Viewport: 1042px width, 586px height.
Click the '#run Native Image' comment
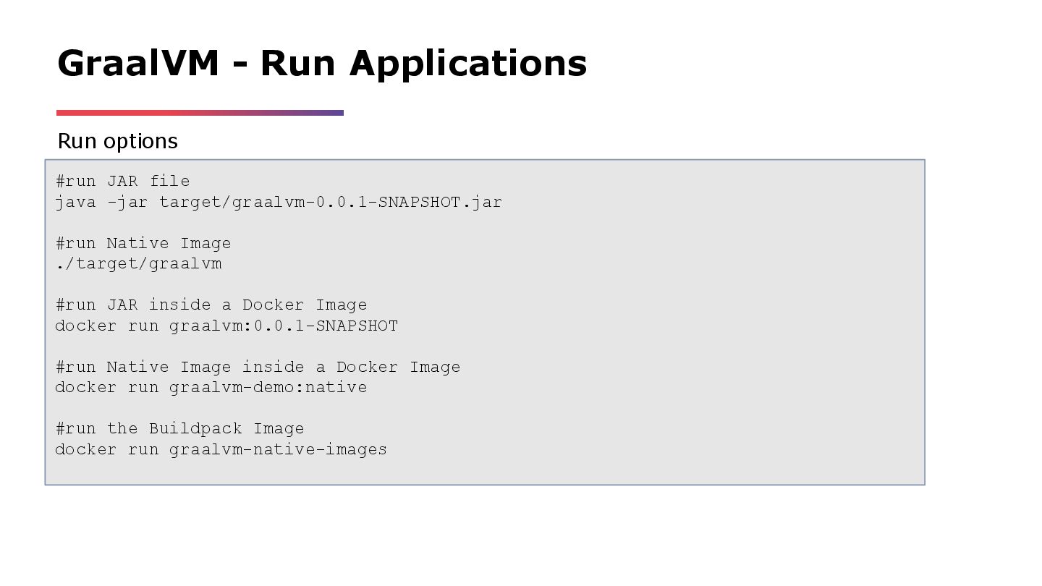click(143, 243)
